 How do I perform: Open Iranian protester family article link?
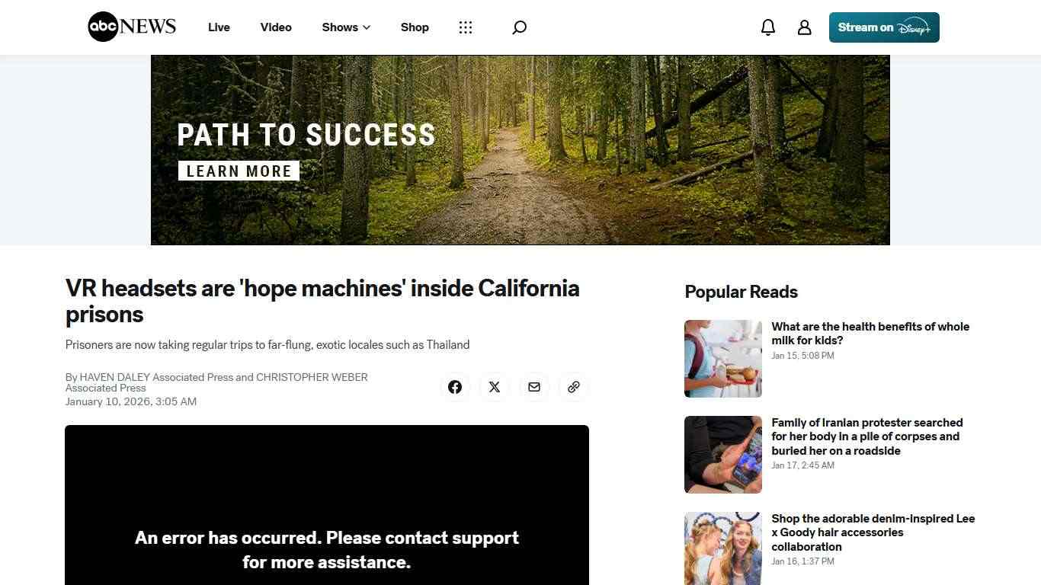(x=867, y=436)
